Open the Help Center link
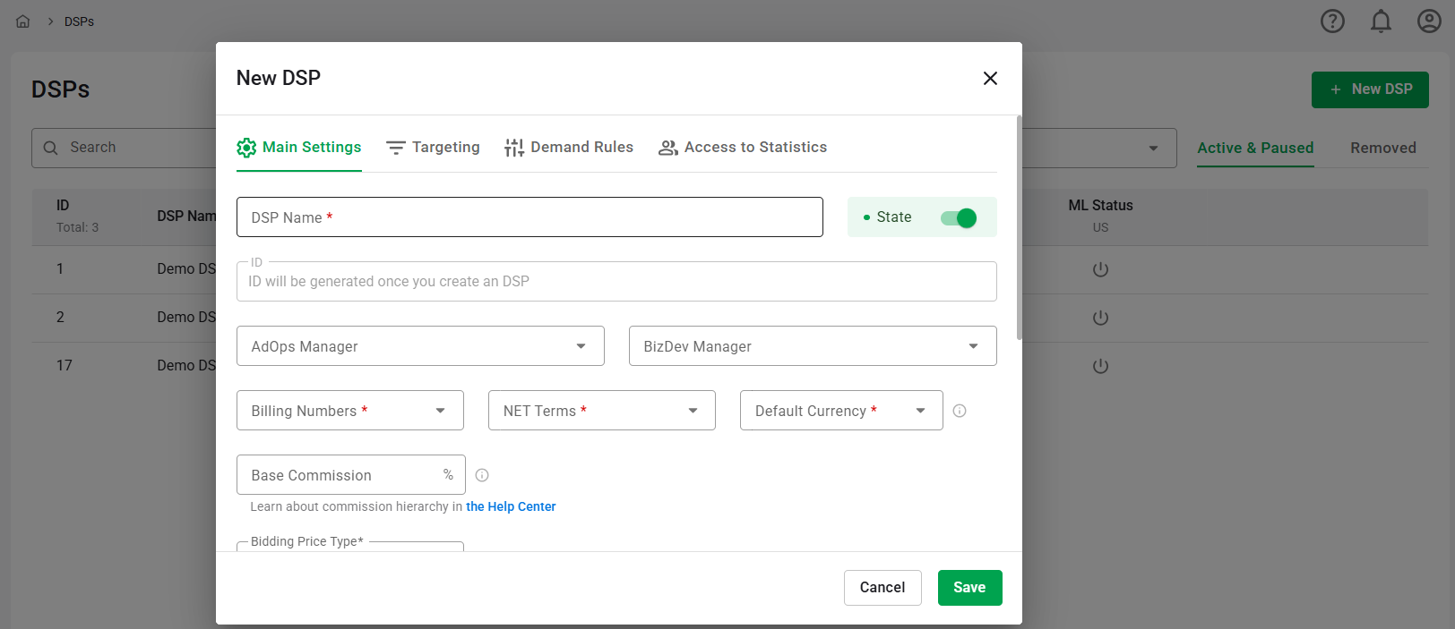The height and width of the screenshot is (629, 1455). click(511, 506)
